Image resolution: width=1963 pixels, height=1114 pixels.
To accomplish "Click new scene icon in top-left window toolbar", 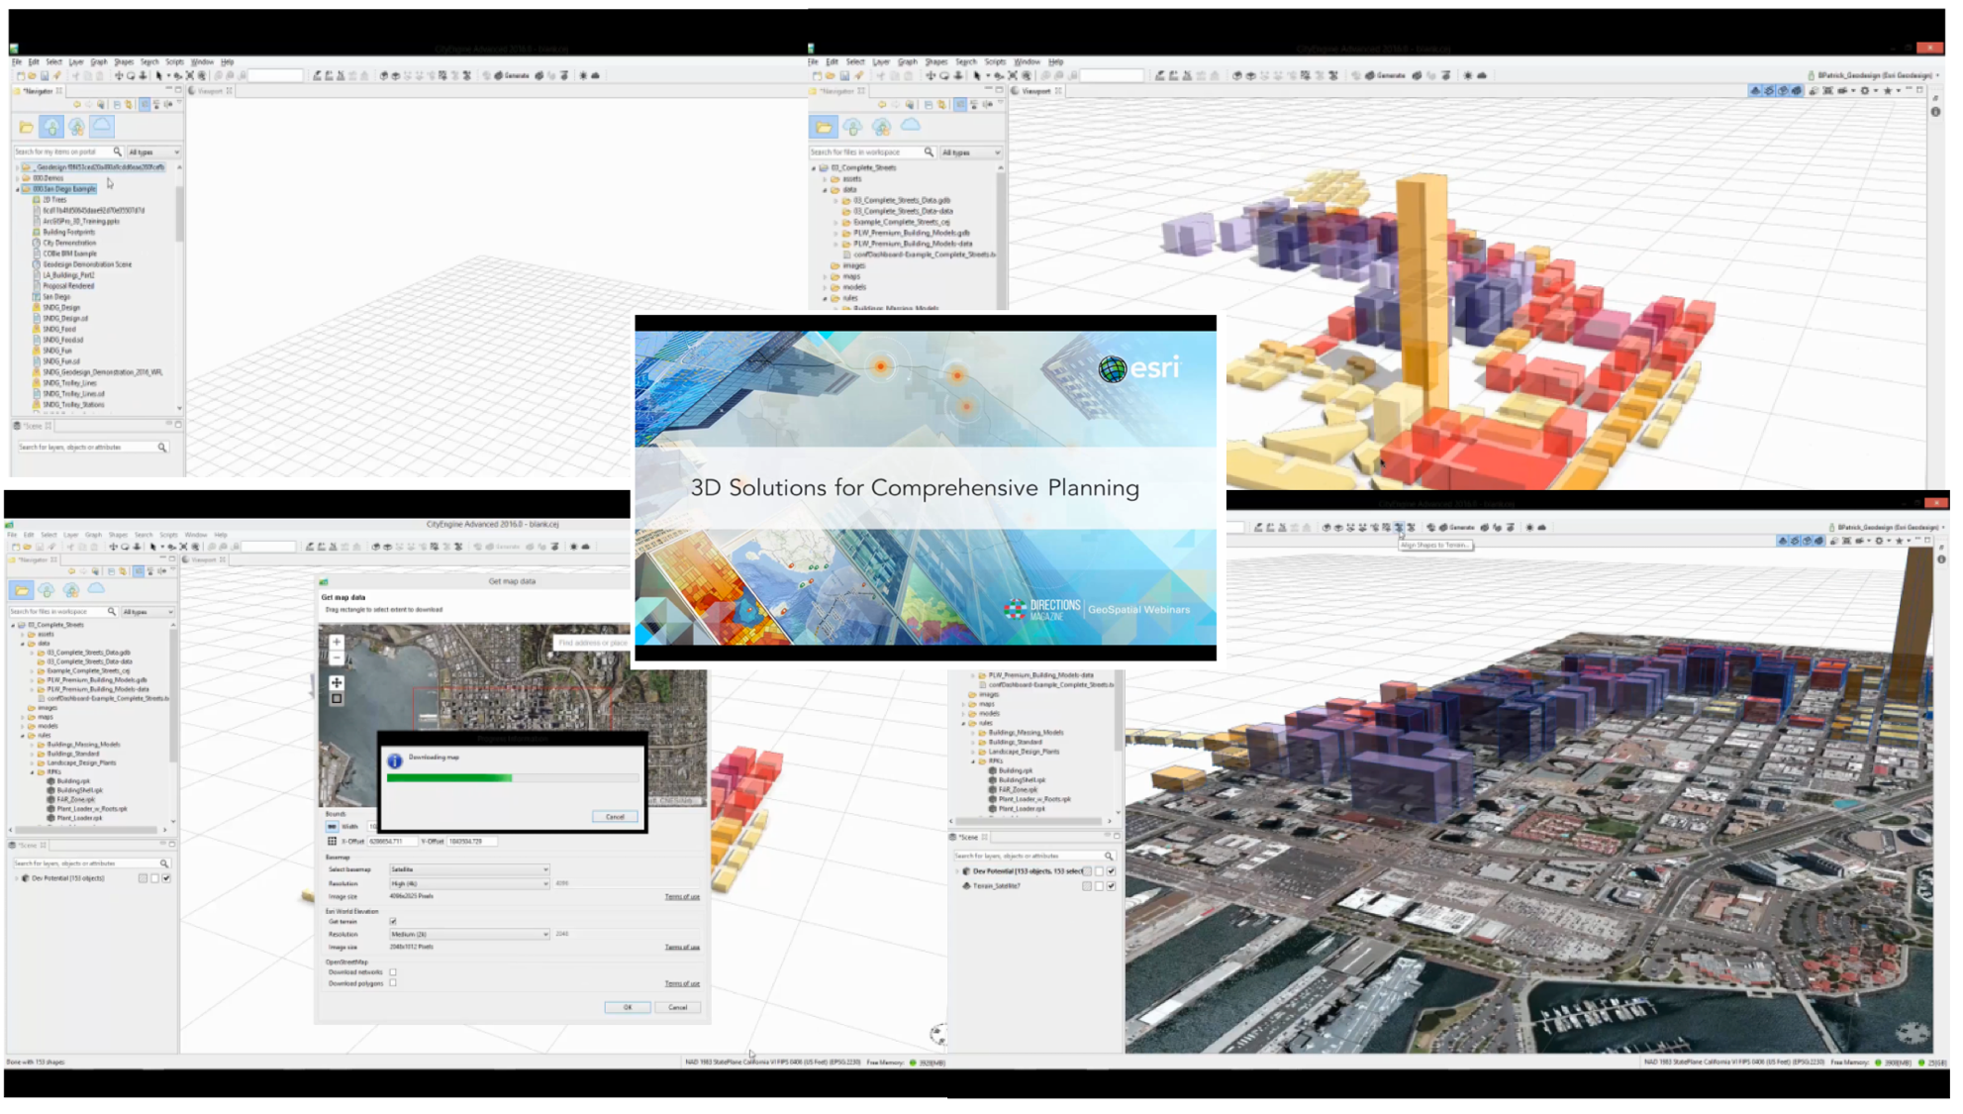I will (x=20, y=75).
